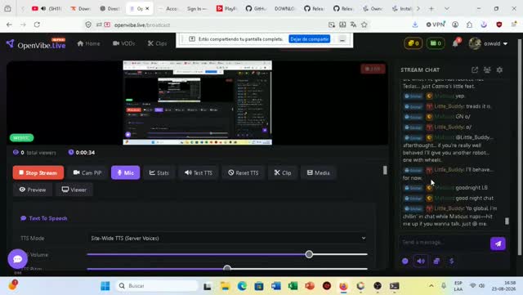Send the chat message with the paper plane button
The height and width of the screenshot is (295, 523).
pos(498,244)
